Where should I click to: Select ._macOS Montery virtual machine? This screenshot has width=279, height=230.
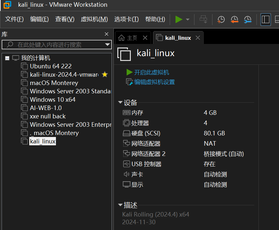tap(54, 133)
